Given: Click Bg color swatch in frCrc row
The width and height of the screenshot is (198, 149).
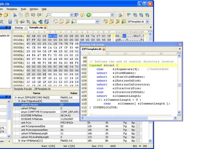Looking at the screenshot, I should coord(138,123).
